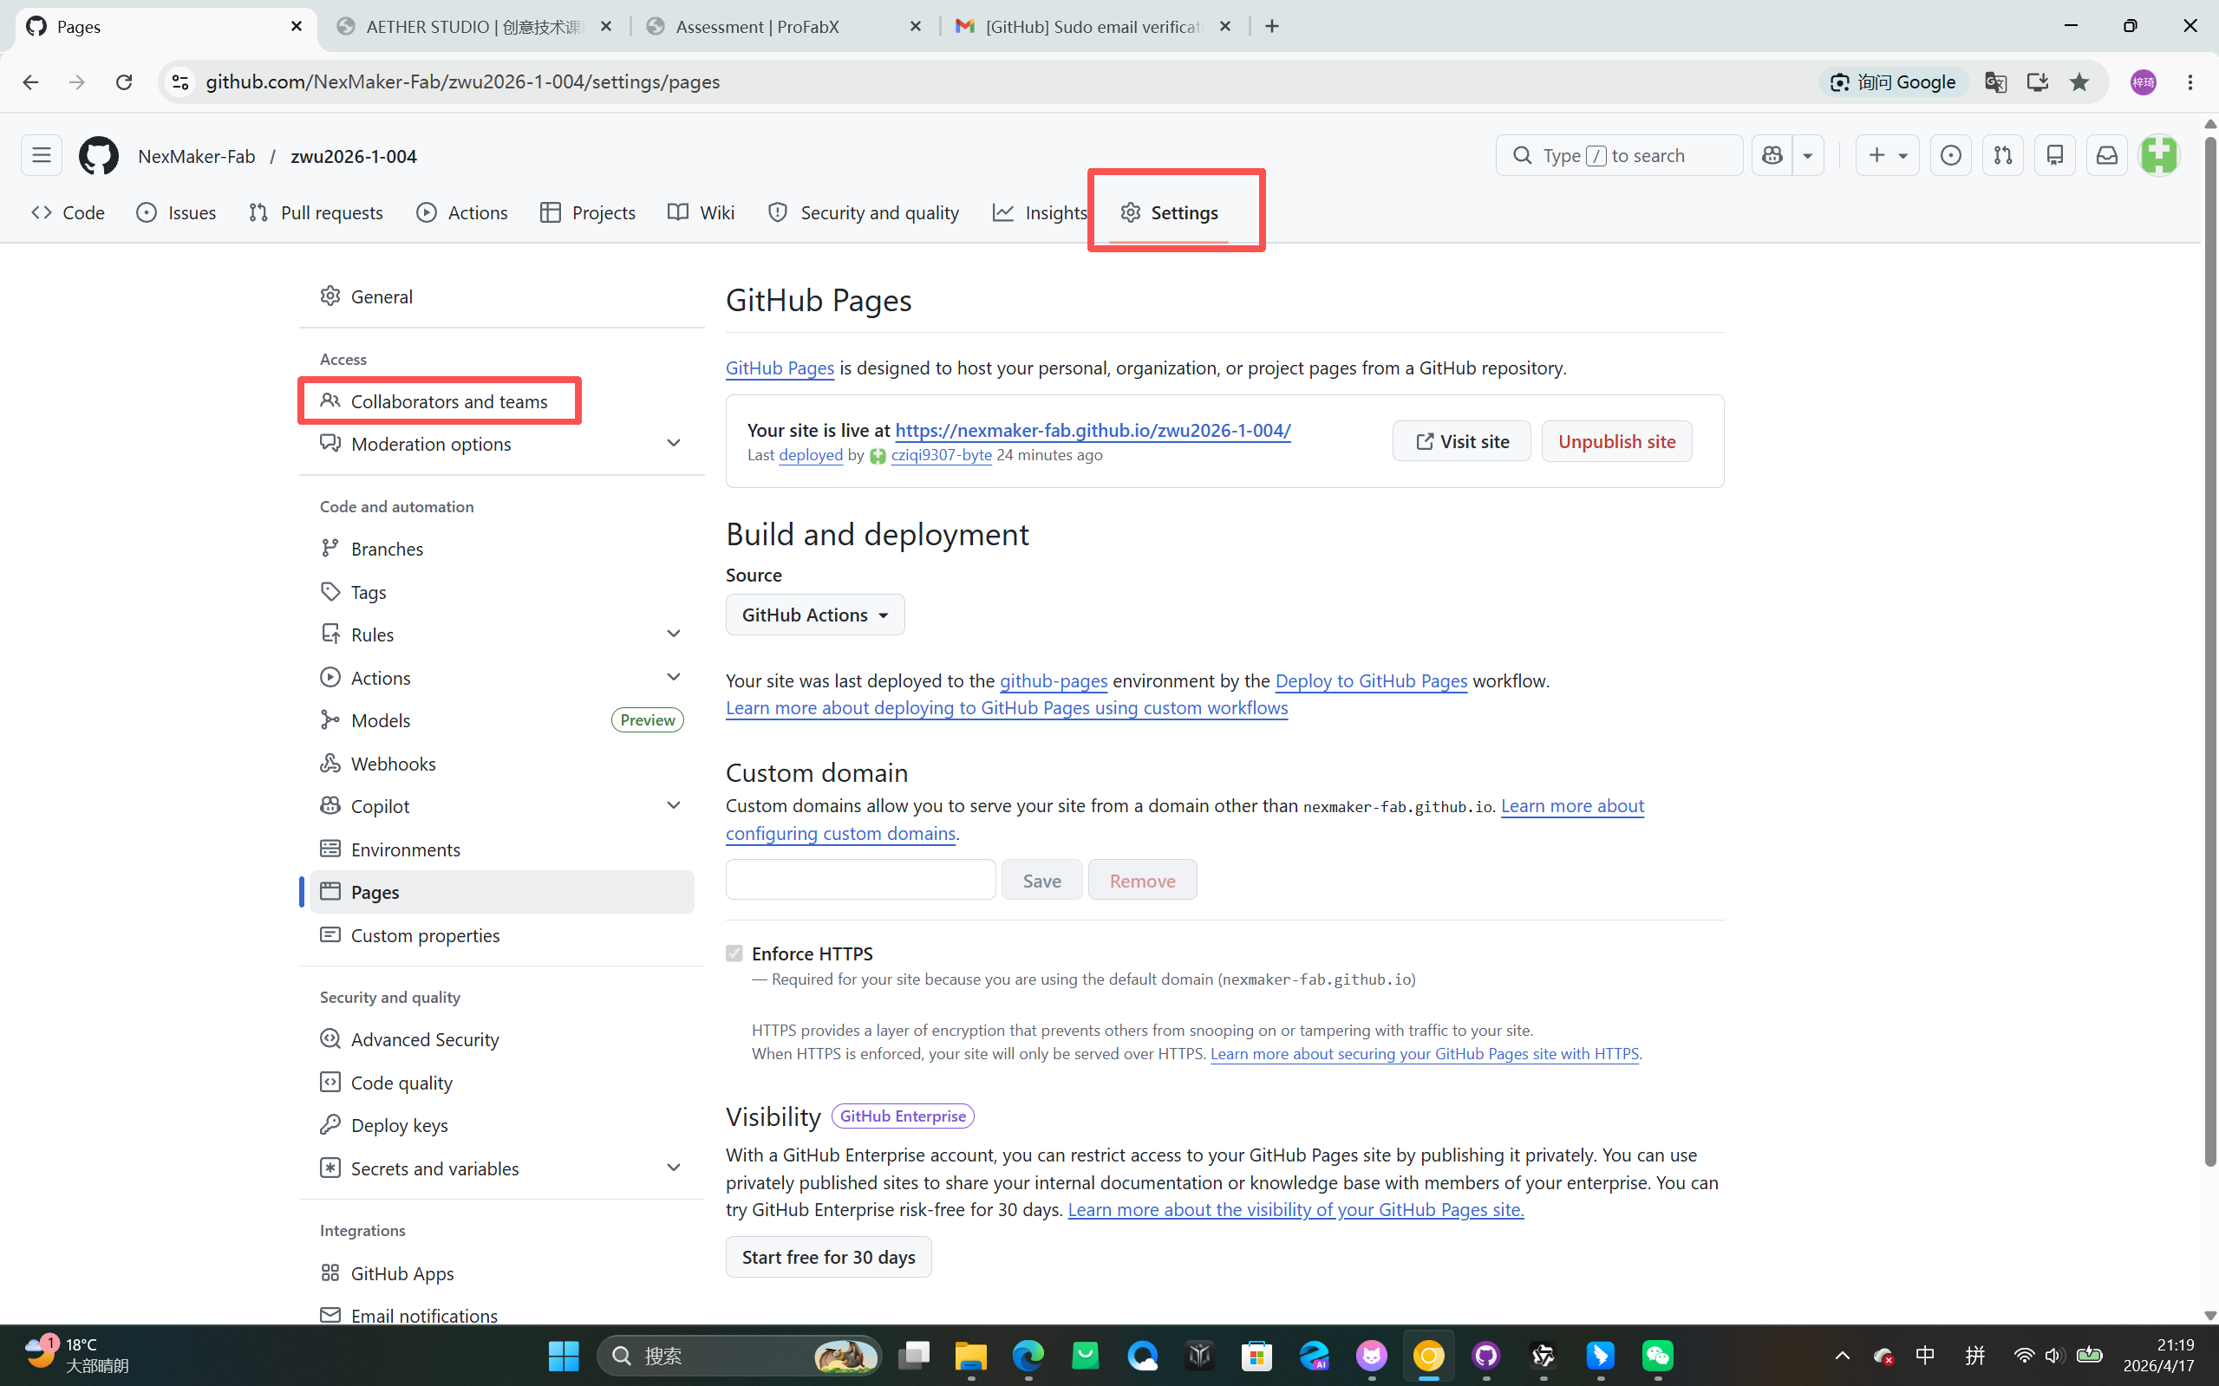Open a new browser tab
2219x1386 pixels.
pos(1272,27)
